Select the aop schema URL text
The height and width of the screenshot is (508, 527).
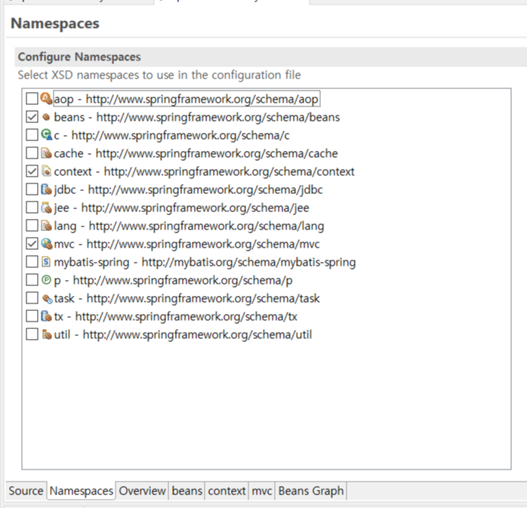[202, 99]
